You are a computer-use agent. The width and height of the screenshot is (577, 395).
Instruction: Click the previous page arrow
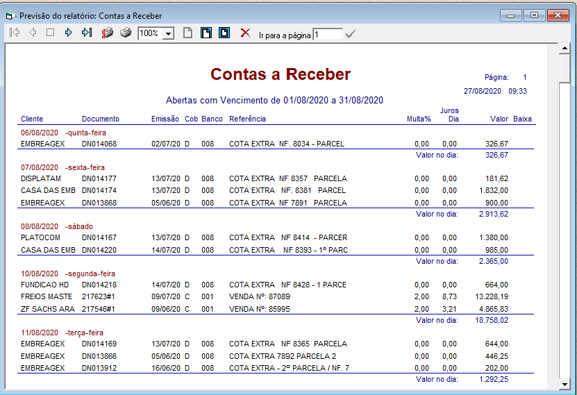pyautogui.click(x=33, y=33)
